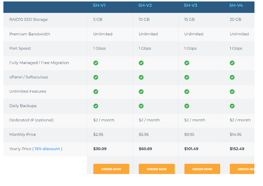Image resolution: width=263 pixels, height=186 pixels.
Task: Click the Unlimited Features checkmark for SH-V4
Action: pyautogui.click(x=232, y=92)
